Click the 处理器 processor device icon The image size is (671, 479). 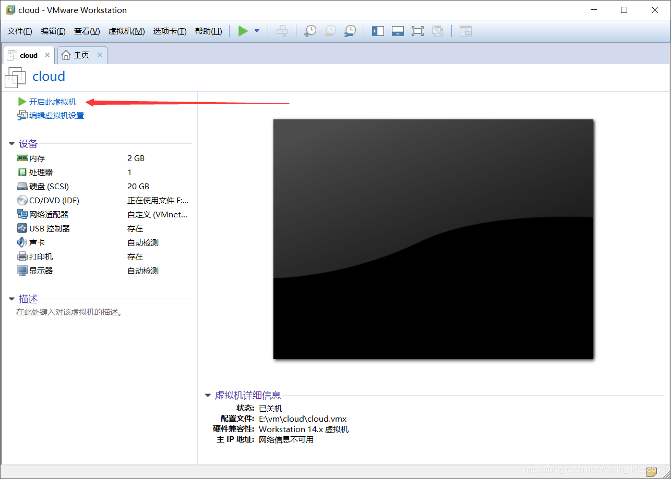click(x=22, y=172)
